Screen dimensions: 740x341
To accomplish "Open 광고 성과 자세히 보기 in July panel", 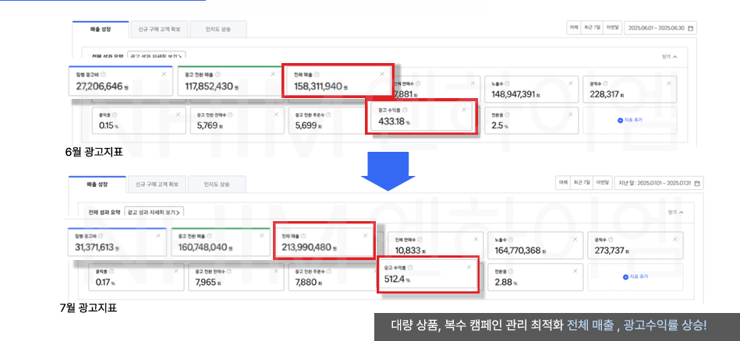I will (x=154, y=212).
